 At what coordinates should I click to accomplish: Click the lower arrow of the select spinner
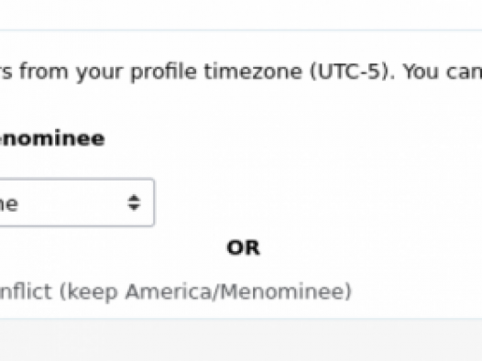[x=134, y=207]
